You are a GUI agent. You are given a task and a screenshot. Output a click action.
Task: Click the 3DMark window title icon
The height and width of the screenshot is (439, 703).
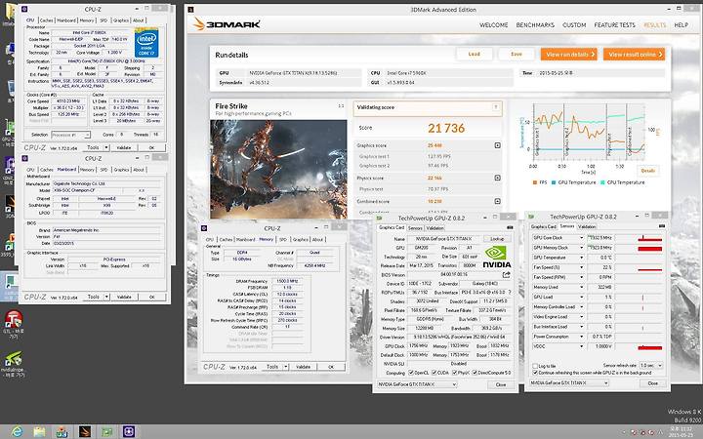190,10
